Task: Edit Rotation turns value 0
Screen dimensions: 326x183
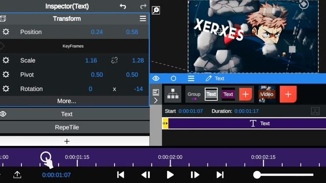Action: point(91,89)
